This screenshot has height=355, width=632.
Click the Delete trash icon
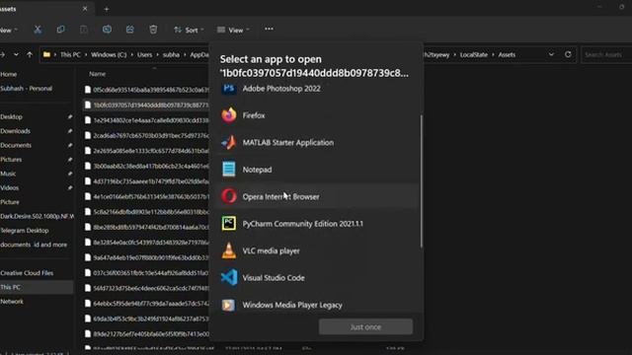pyautogui.click(x=153, y=30)
